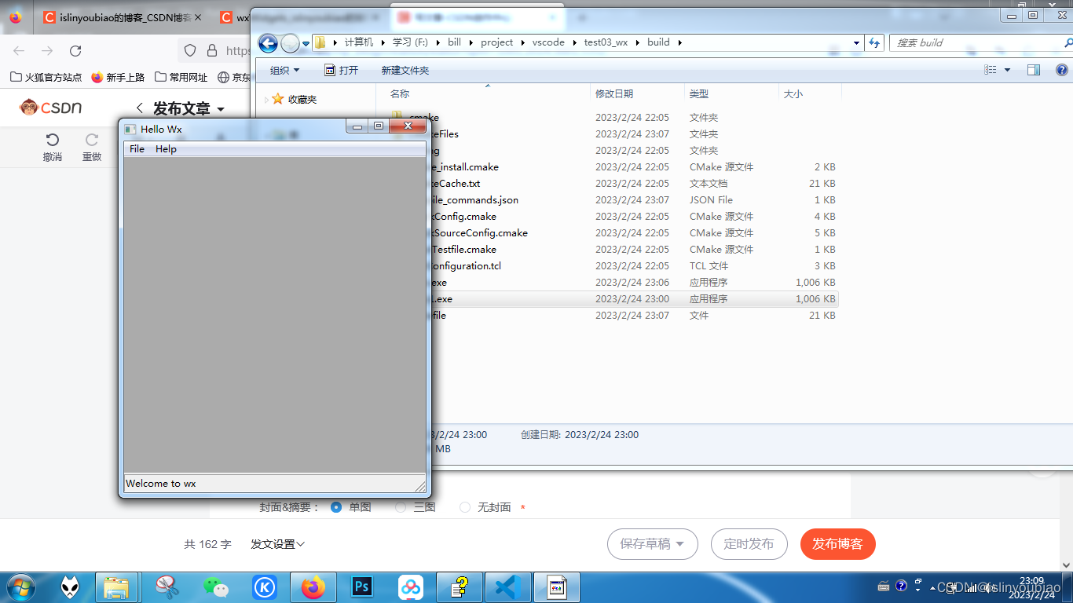The image size is (1073, 603).
Task: Click the CSDN logo
Action: click(x=43, y=108)
